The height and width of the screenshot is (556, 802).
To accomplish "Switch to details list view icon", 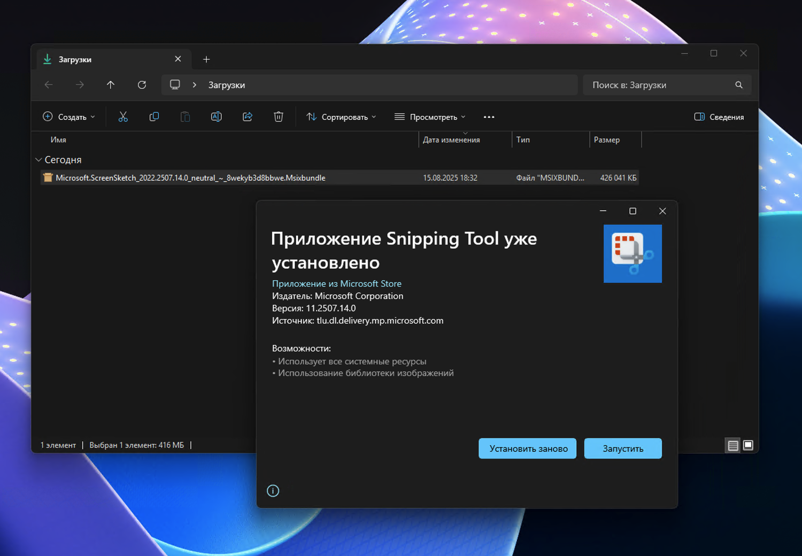I will 733,445.
